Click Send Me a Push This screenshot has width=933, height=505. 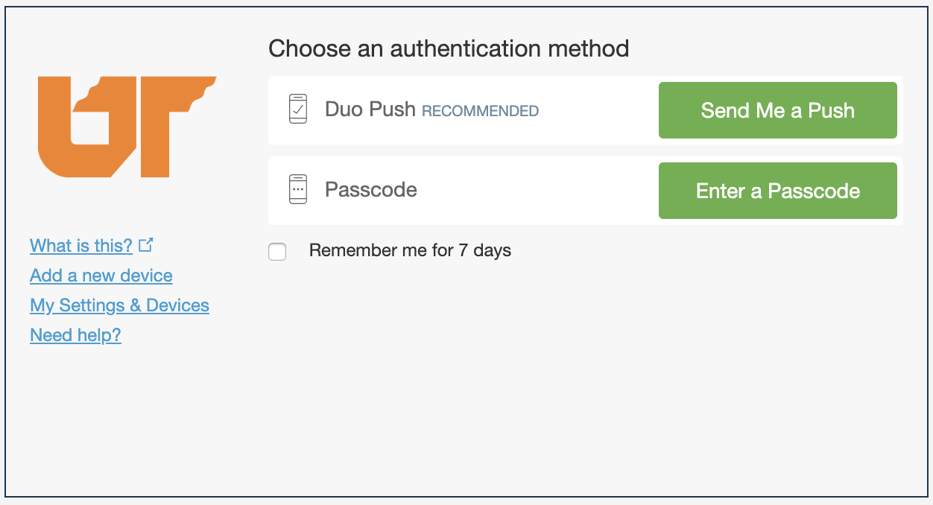[777, 109]
